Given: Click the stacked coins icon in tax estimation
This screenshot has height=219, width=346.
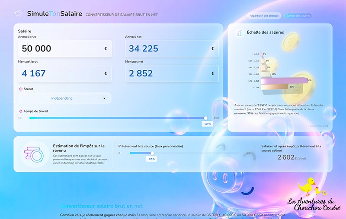Looking at the screenshot, I should [x=34, y=154].
